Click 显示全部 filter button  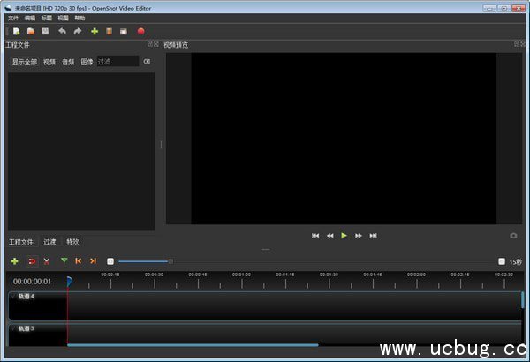(x=24, y=62)
